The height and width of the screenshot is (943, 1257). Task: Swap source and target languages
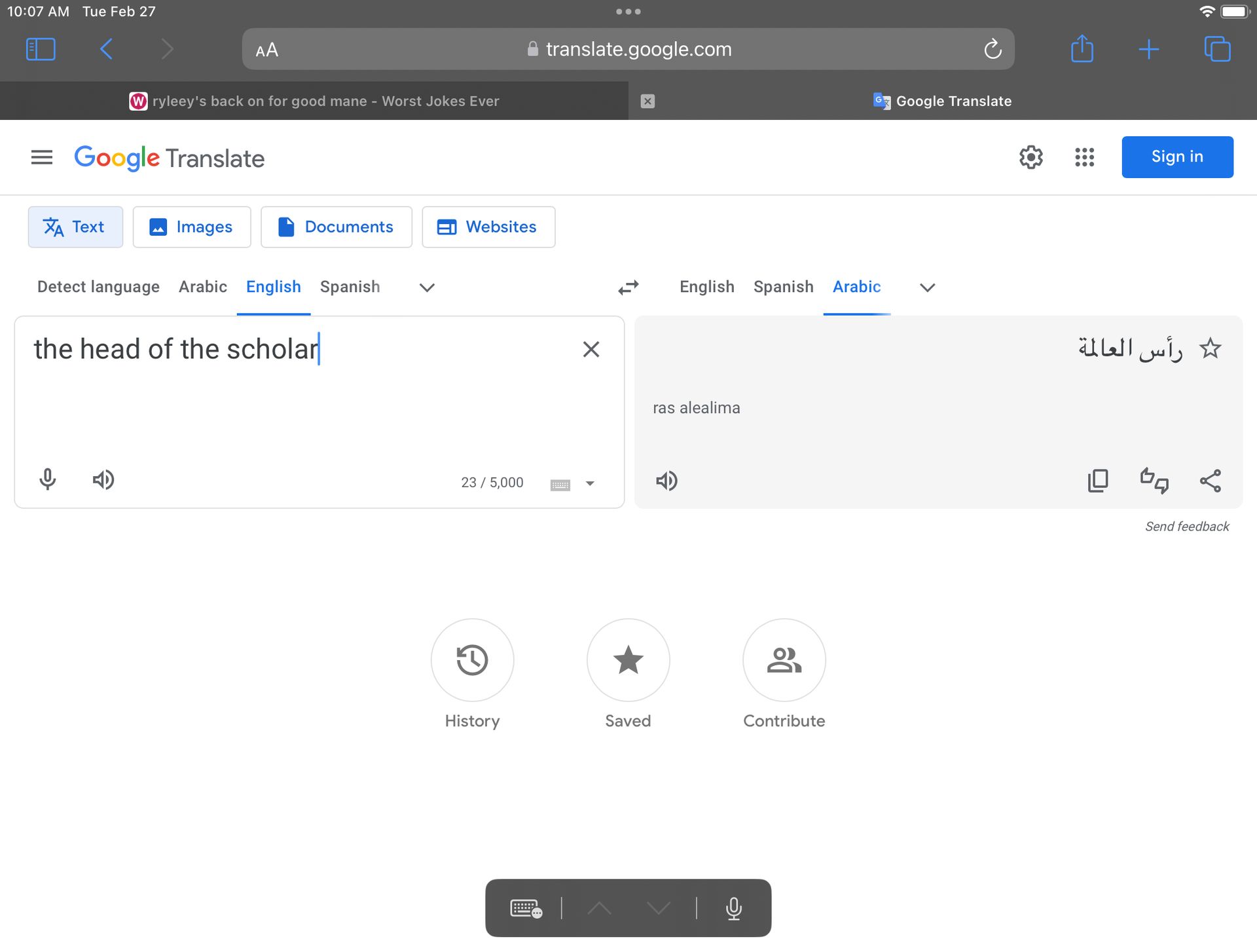[628, 287]
